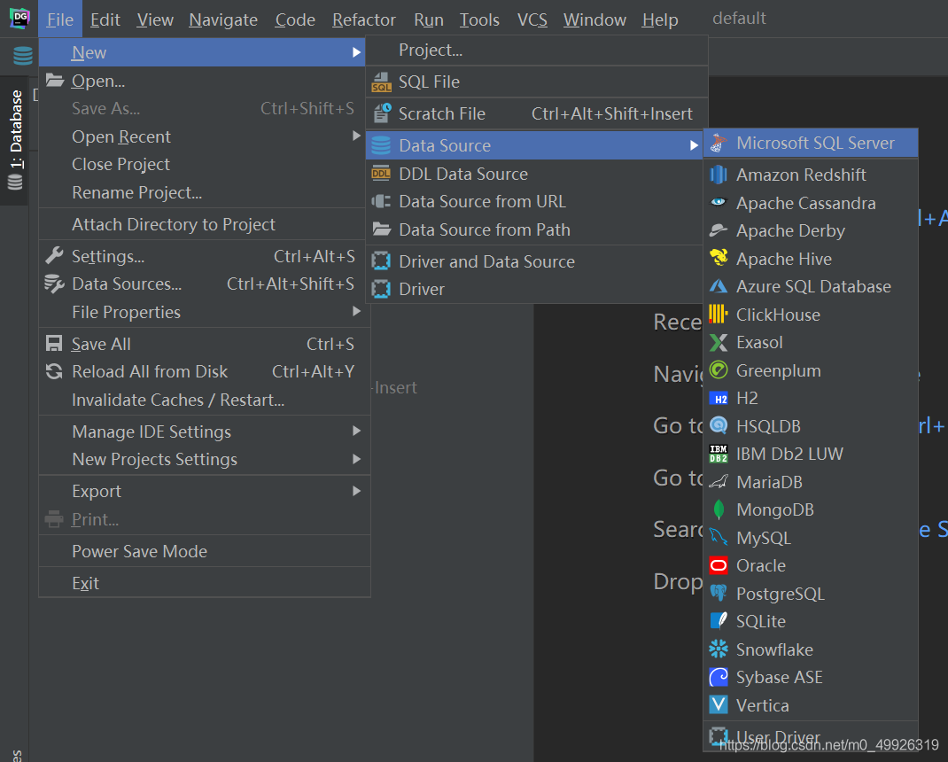Open the VCS menu
Screen dimensions: 948x762
532,20
